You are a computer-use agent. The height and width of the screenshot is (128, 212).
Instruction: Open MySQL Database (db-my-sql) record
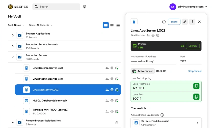[68, 101]
